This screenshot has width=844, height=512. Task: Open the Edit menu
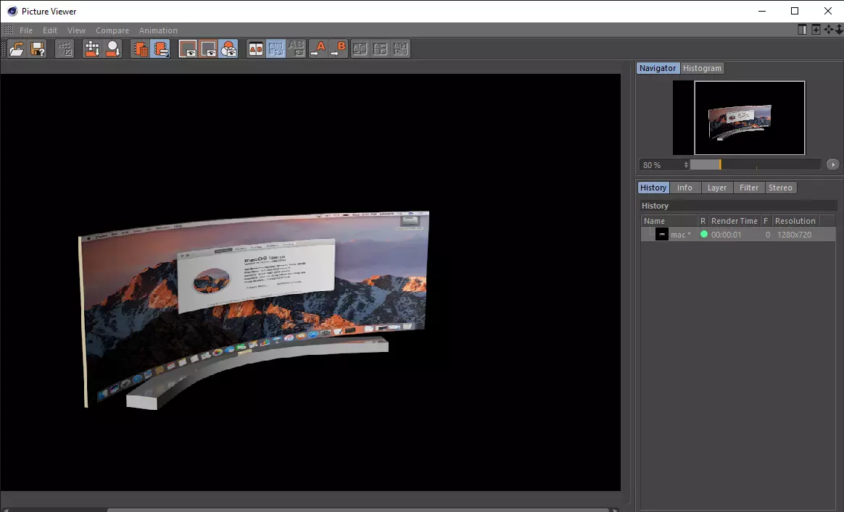pyautogui.click(x=50, y=30)
